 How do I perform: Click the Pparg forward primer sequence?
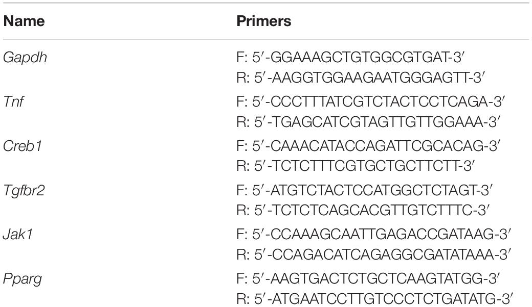368,279
